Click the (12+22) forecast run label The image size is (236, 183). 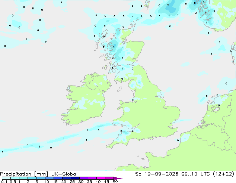224,174
